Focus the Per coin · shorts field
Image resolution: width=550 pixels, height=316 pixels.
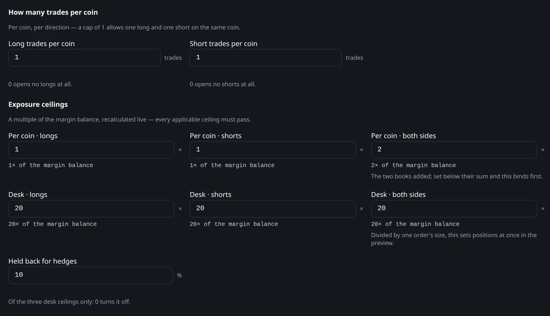pyautogui.click(x=273, y=150)
